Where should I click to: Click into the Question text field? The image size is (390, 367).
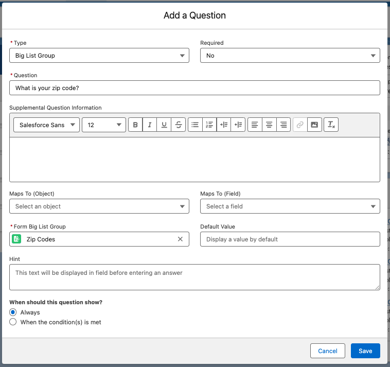[x=194, y=88]
